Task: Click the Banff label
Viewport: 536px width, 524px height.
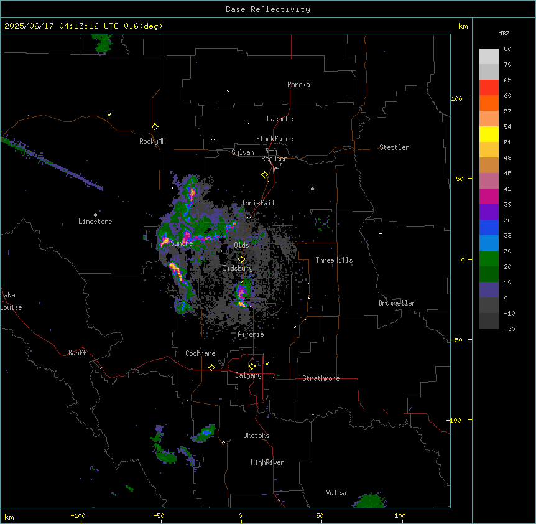Action: click(77, 353)
